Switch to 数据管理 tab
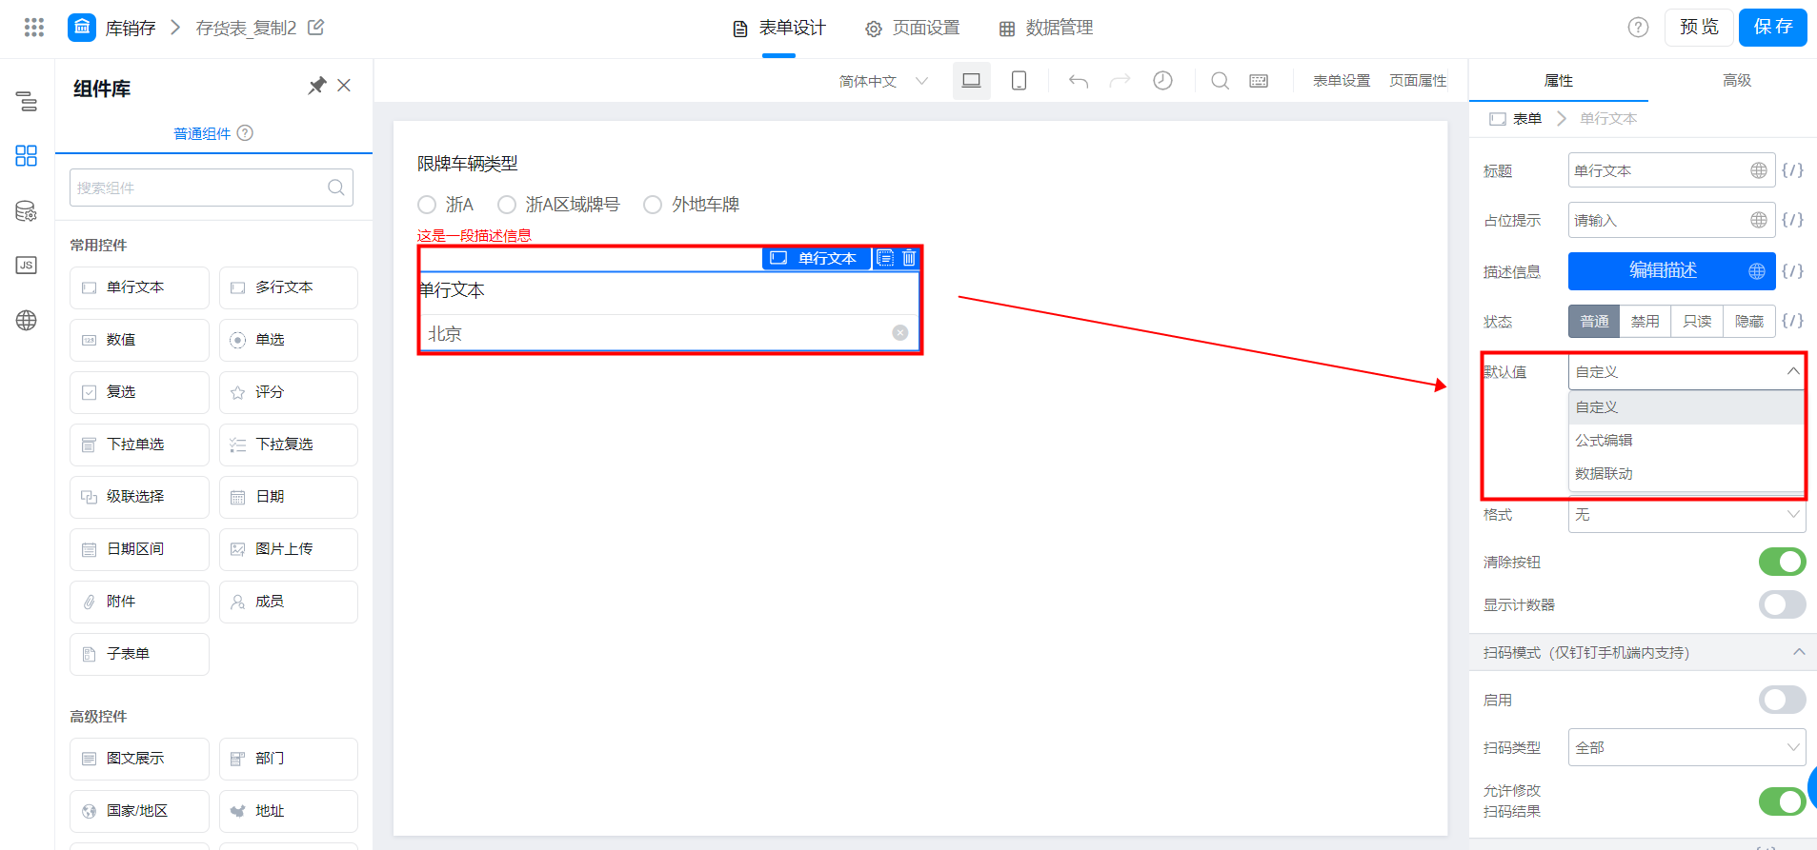Viewport: 1817px width, 850px height. 1045,29
